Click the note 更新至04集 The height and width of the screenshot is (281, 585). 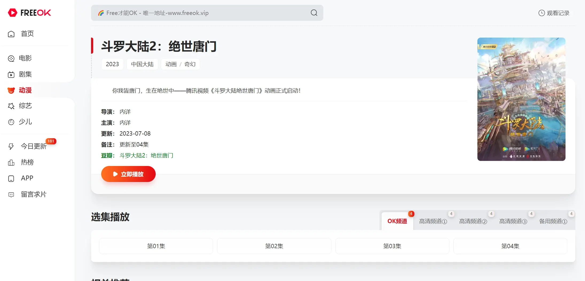(x=134, y=145)
